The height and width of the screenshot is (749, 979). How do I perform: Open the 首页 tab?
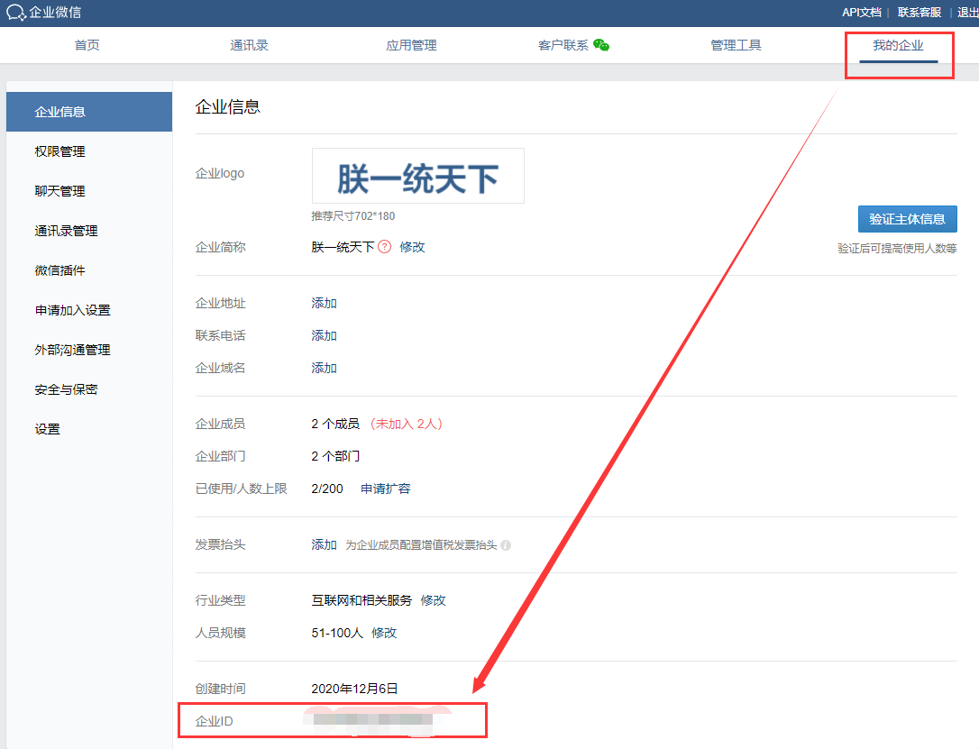87,45
